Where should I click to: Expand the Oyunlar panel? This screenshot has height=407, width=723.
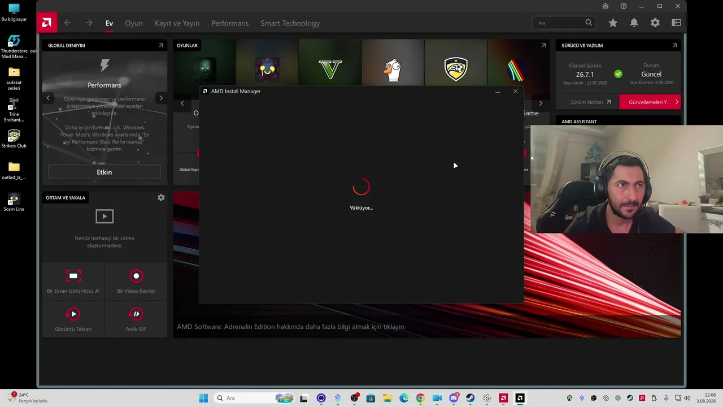[543, 45]
